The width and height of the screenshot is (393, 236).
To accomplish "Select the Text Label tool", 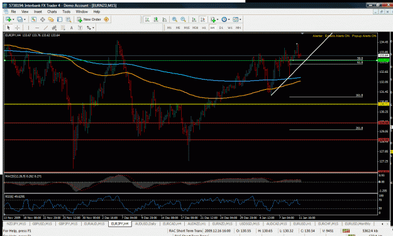I will click(x=80, y=28).
